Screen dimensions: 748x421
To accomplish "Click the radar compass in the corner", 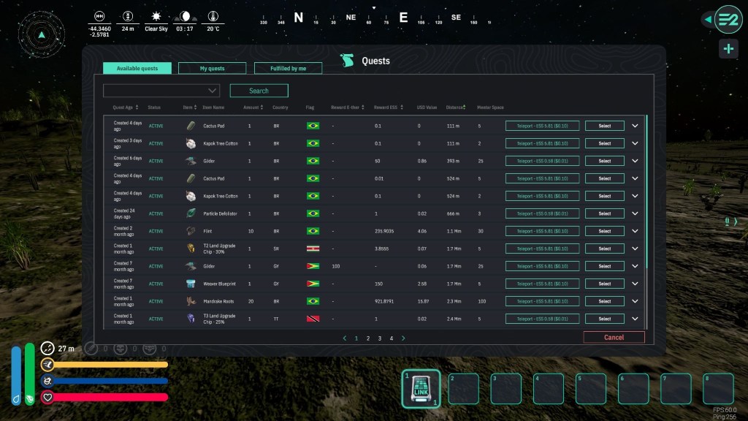I will [42, 34].
